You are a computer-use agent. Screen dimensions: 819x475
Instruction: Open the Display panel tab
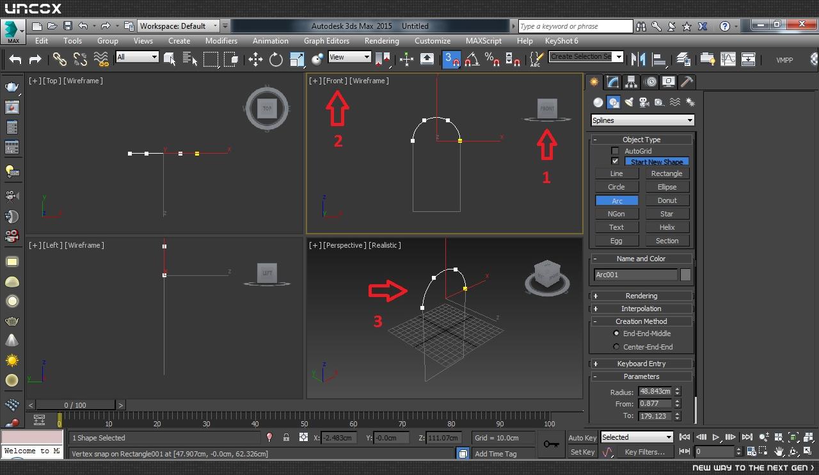click(669, 82)
